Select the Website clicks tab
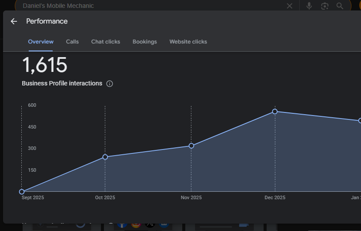 tap(188, 42)
